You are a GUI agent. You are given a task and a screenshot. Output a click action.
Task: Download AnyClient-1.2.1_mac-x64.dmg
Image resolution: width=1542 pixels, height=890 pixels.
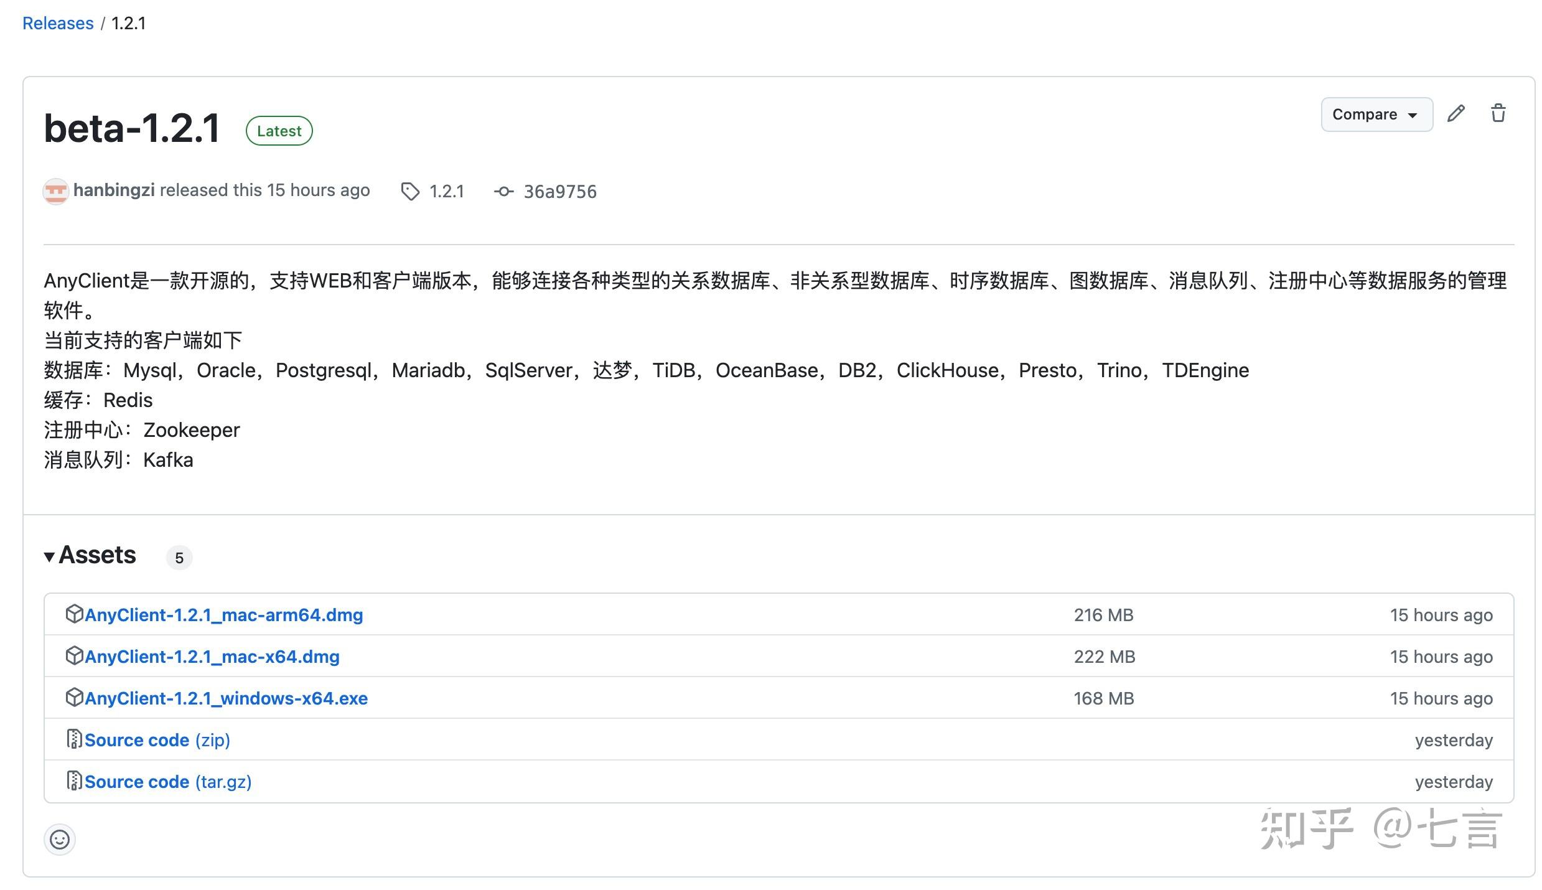coord(212,656)
